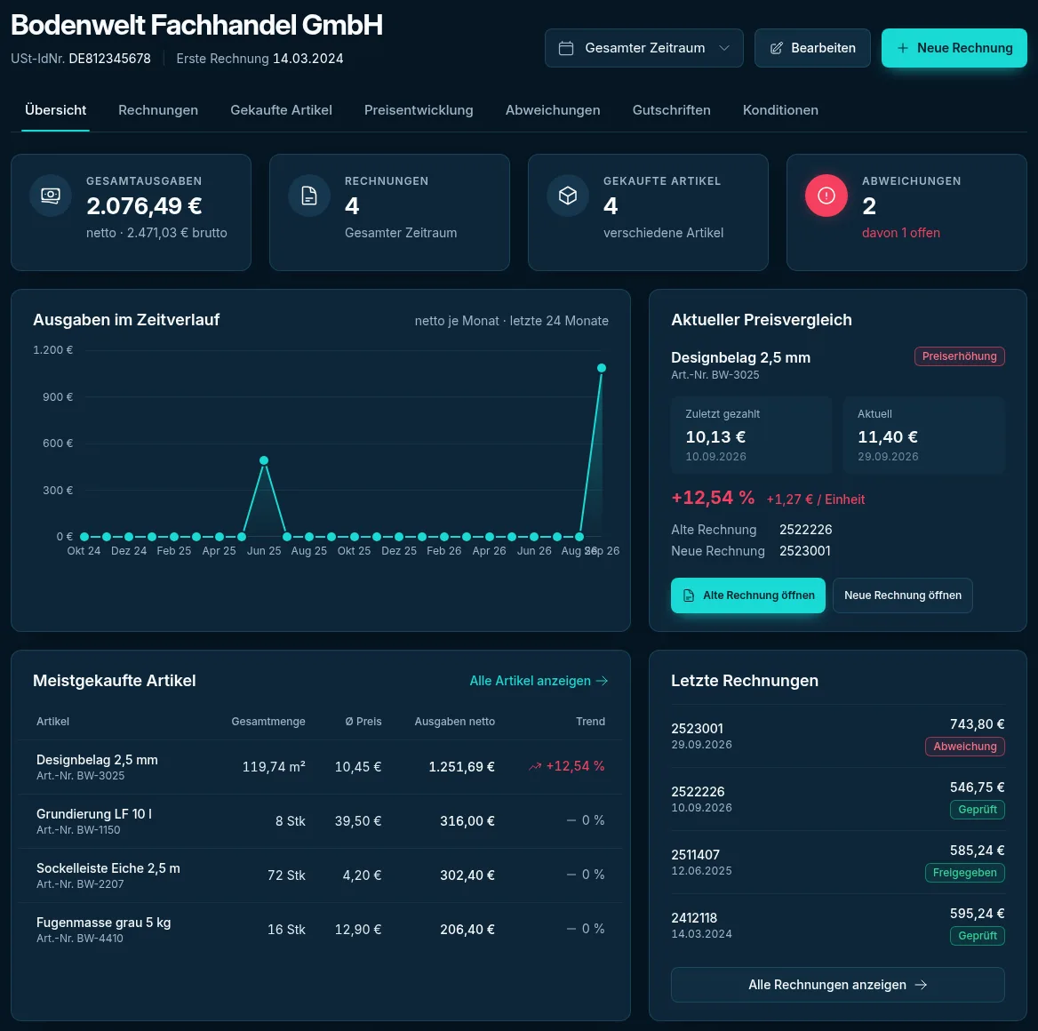
Task: Click the trend arrow icon for Designbelag
Action: pyautogui.click(x=535, y=767)
